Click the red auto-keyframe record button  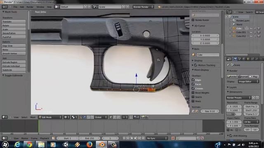pyautogui.click(x=173, y=138)
